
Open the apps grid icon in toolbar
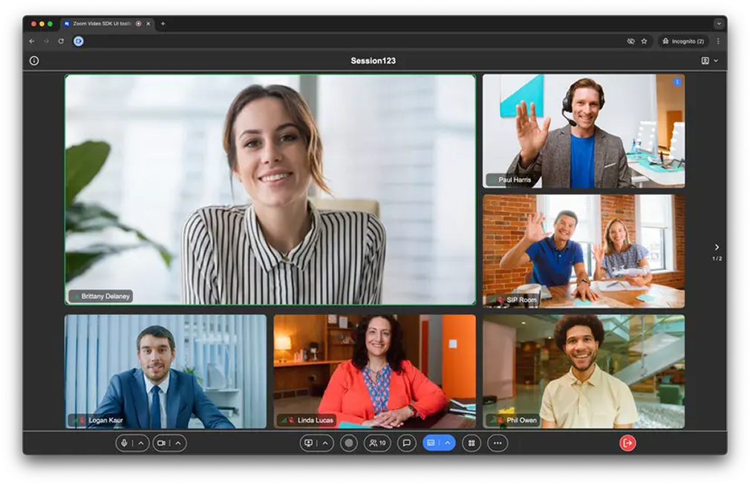click(472, 443)
